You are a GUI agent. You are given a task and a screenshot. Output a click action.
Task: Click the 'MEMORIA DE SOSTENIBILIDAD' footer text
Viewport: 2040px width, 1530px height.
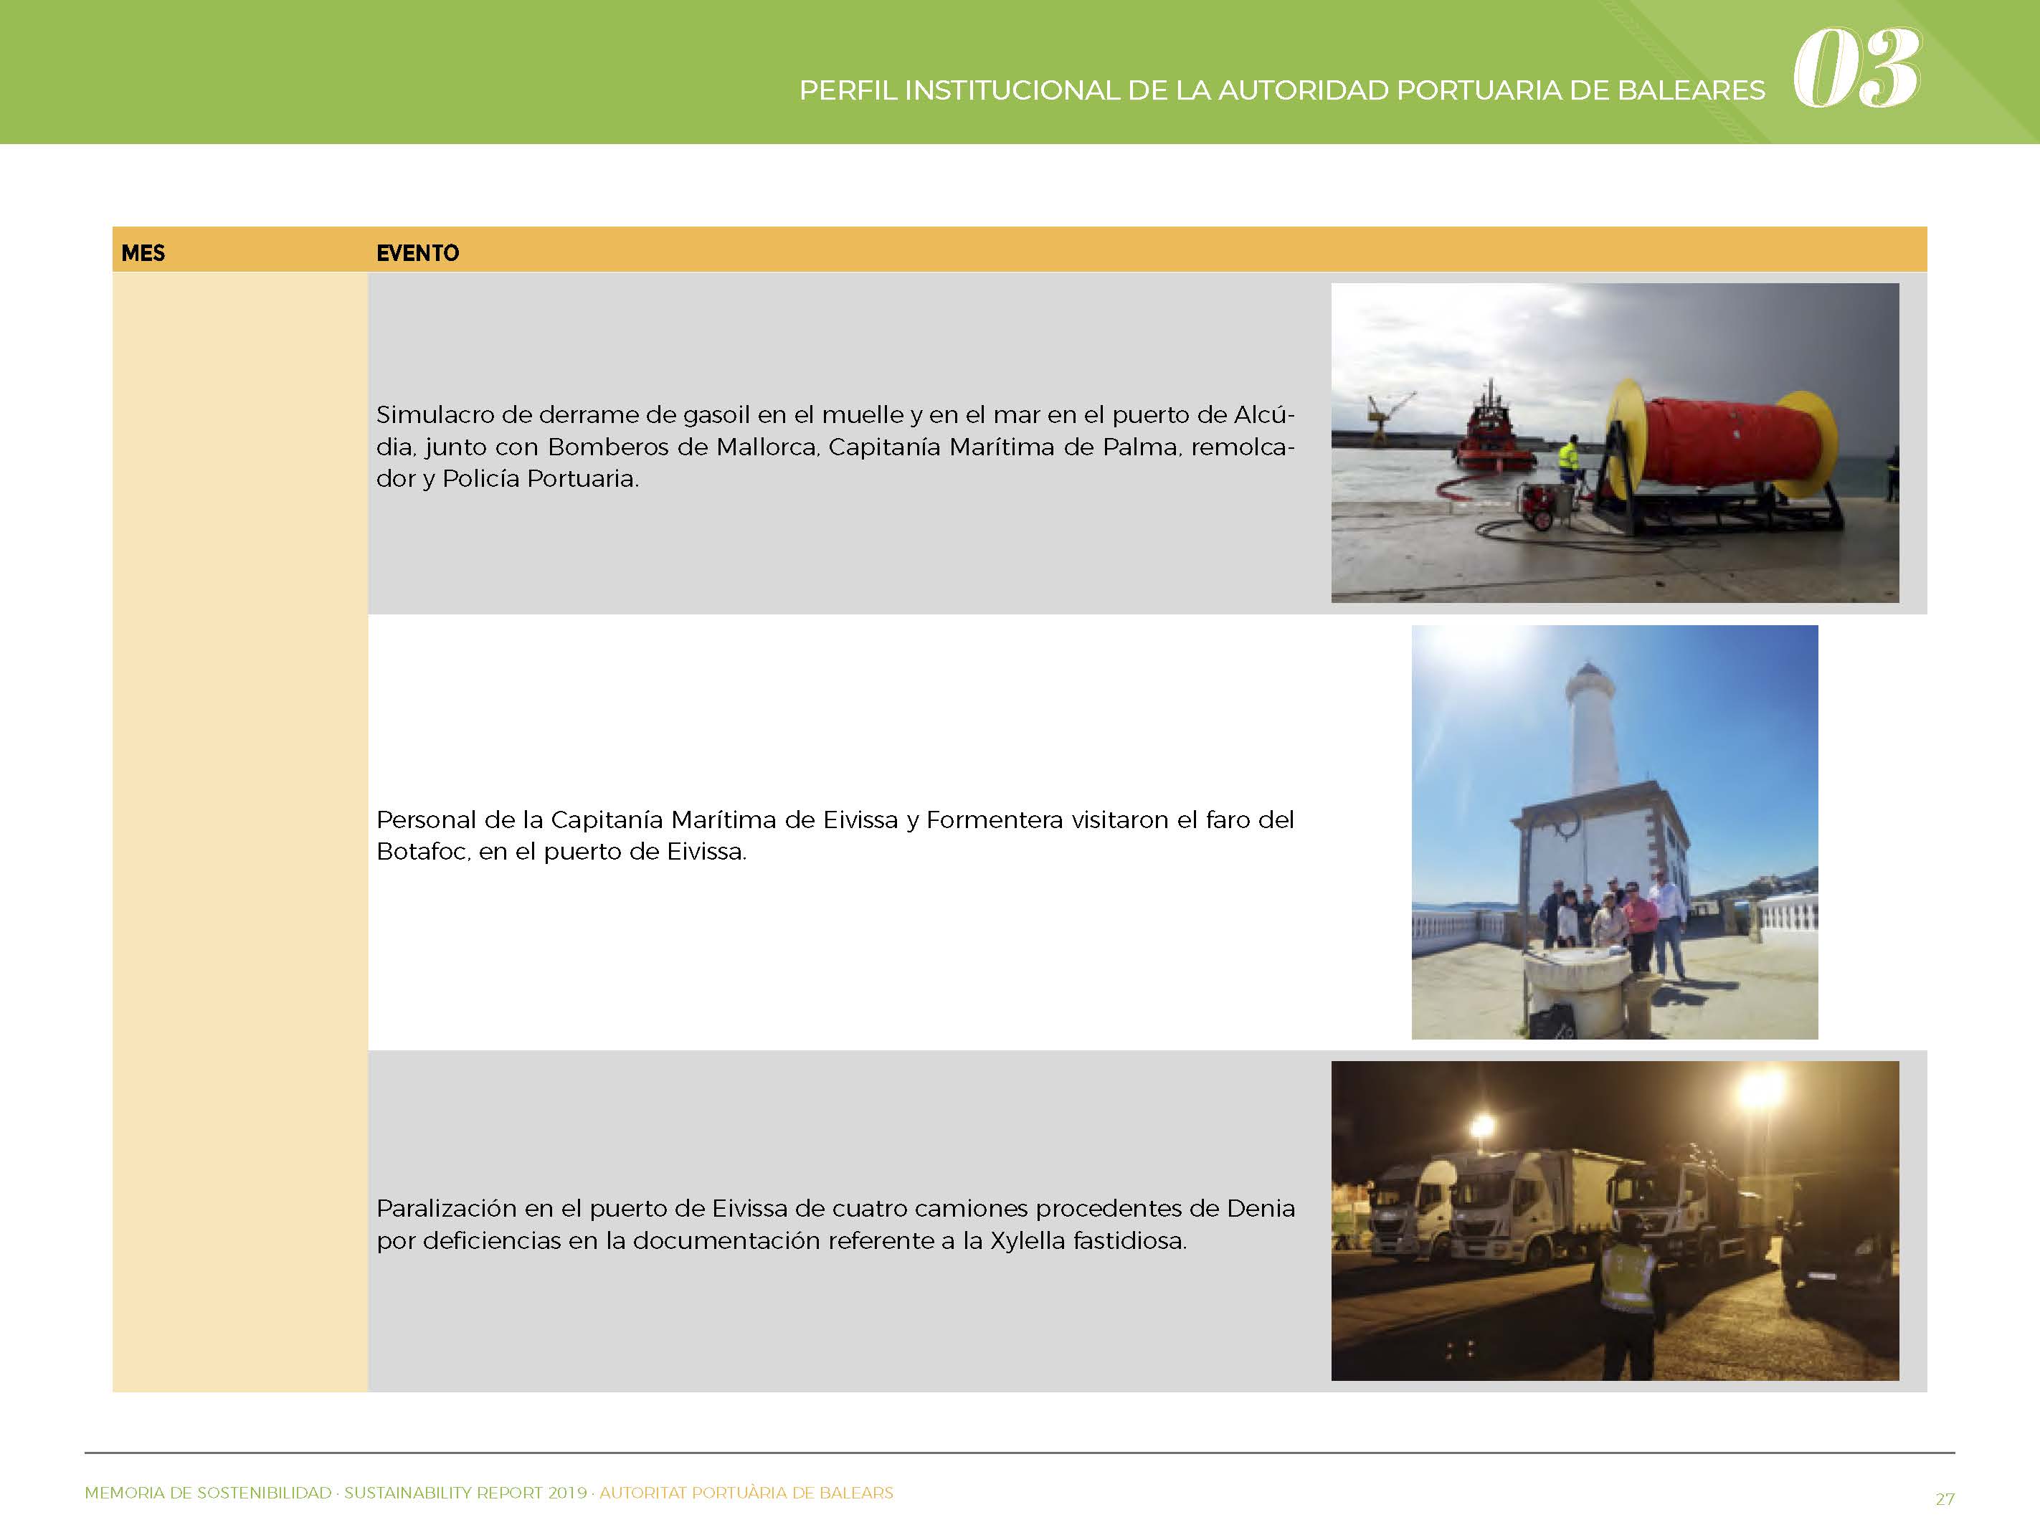(x=207, y=1492)
